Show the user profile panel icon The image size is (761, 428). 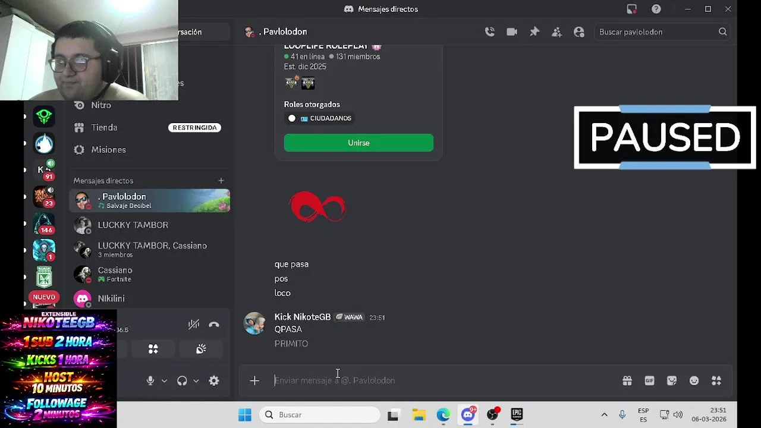579,32
